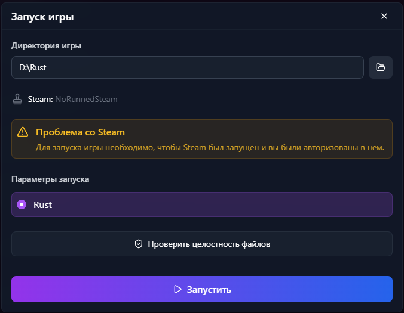Viewport: 404px width, 313px height.
Task: Open the folder browse icon button
Action: [x=380, y=67]
